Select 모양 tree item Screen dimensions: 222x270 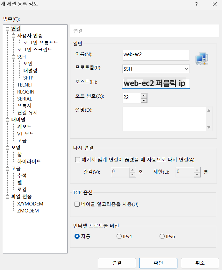pyautogui.click(x=16, y=148)
